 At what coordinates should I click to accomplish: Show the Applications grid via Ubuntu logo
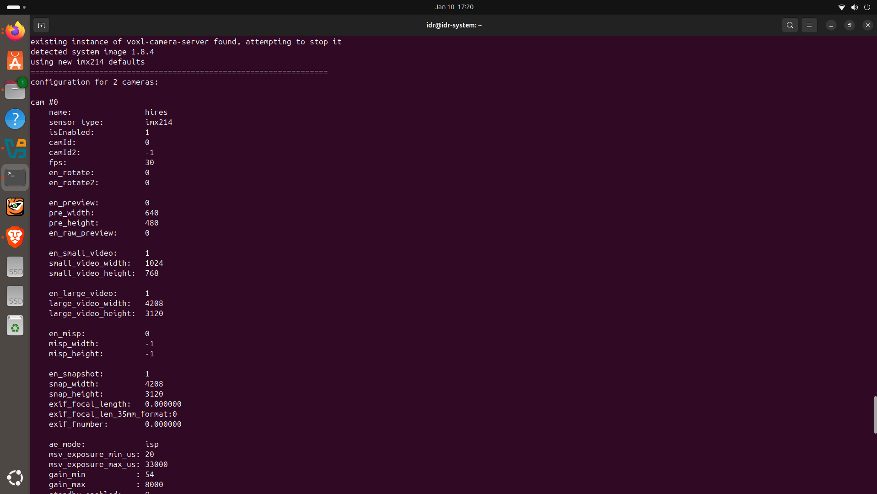coord(15,478)
